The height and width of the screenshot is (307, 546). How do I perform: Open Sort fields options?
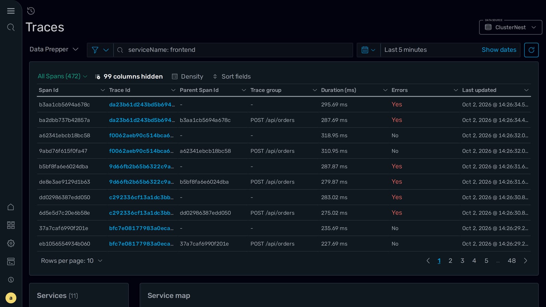coord(232,76)
